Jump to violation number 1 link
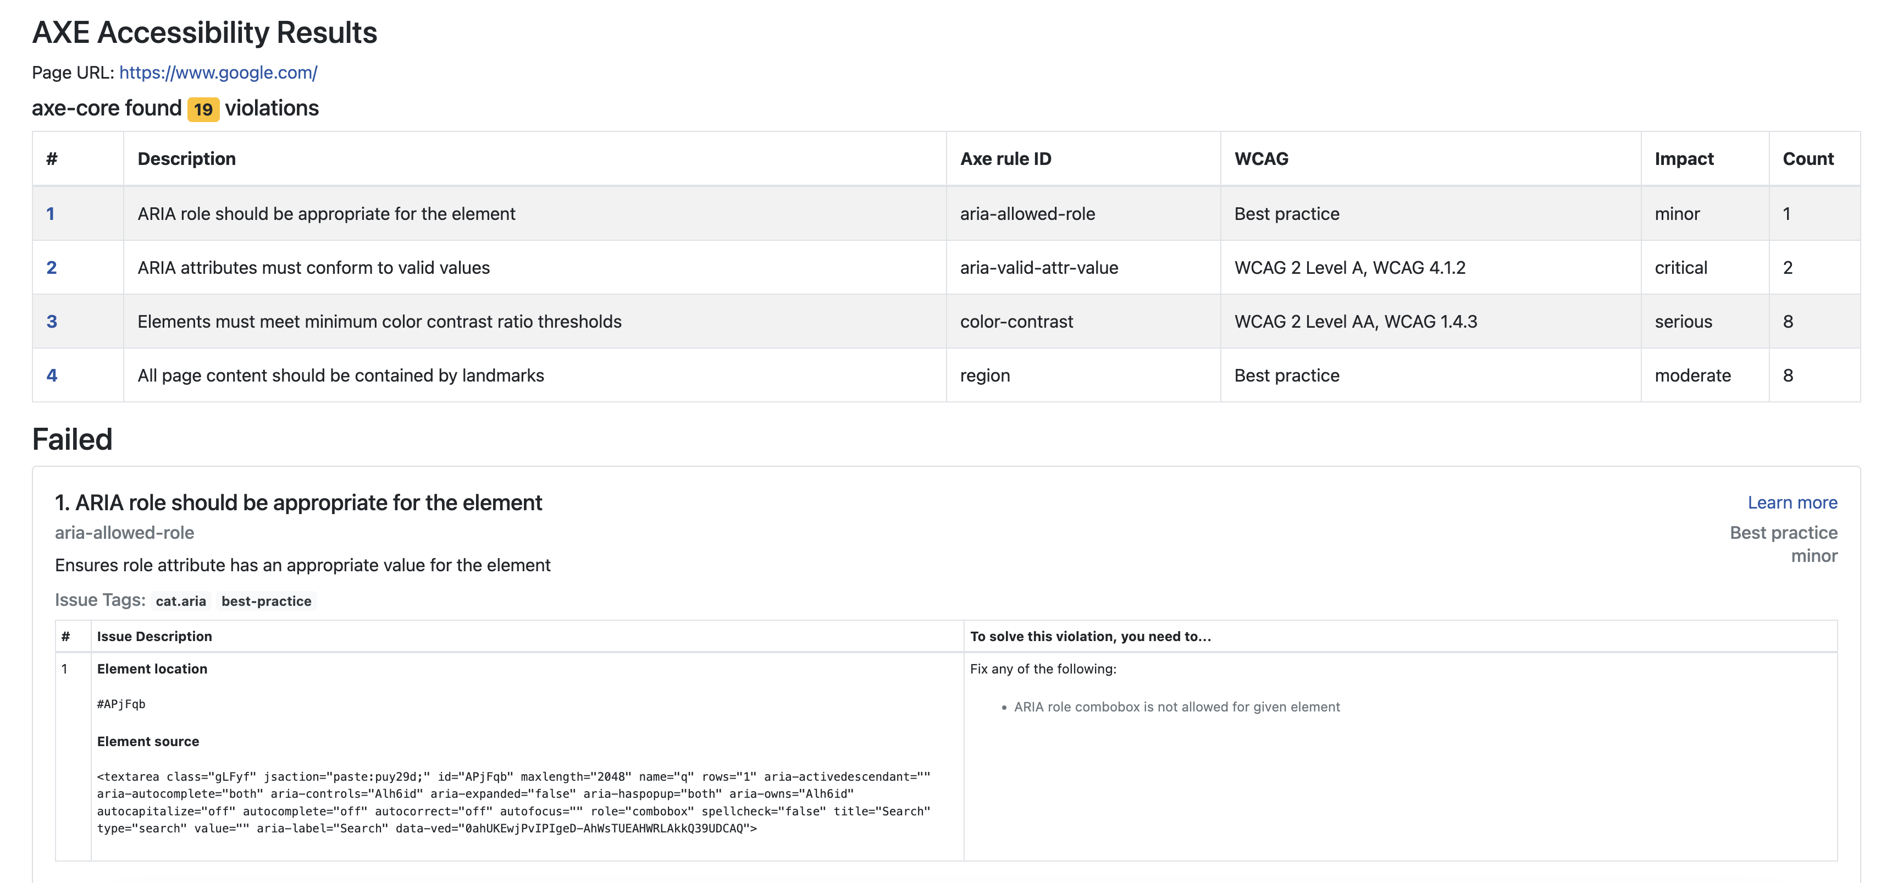The width and height of the screenshot is (1892, 883). click(51, 214)
